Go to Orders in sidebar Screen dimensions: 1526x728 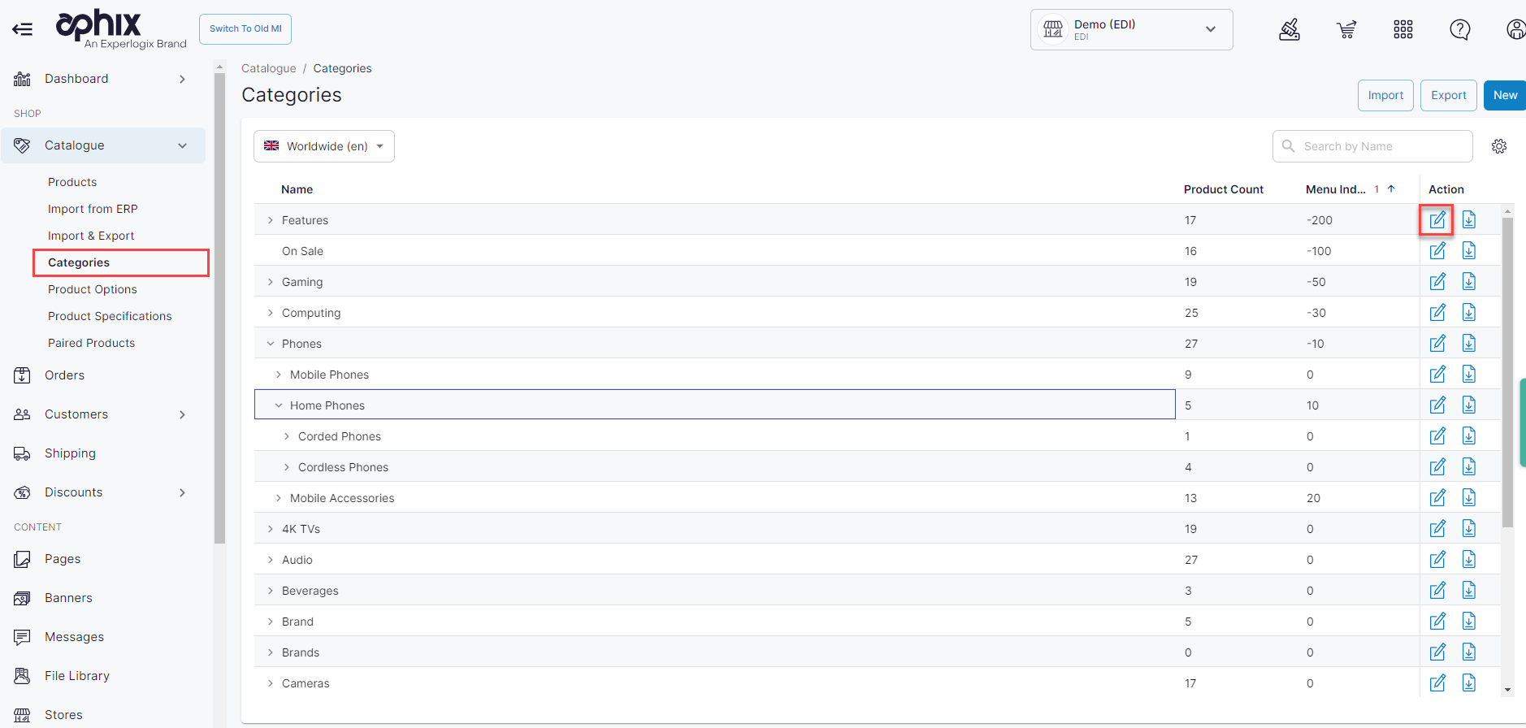(x=65, y=375)
